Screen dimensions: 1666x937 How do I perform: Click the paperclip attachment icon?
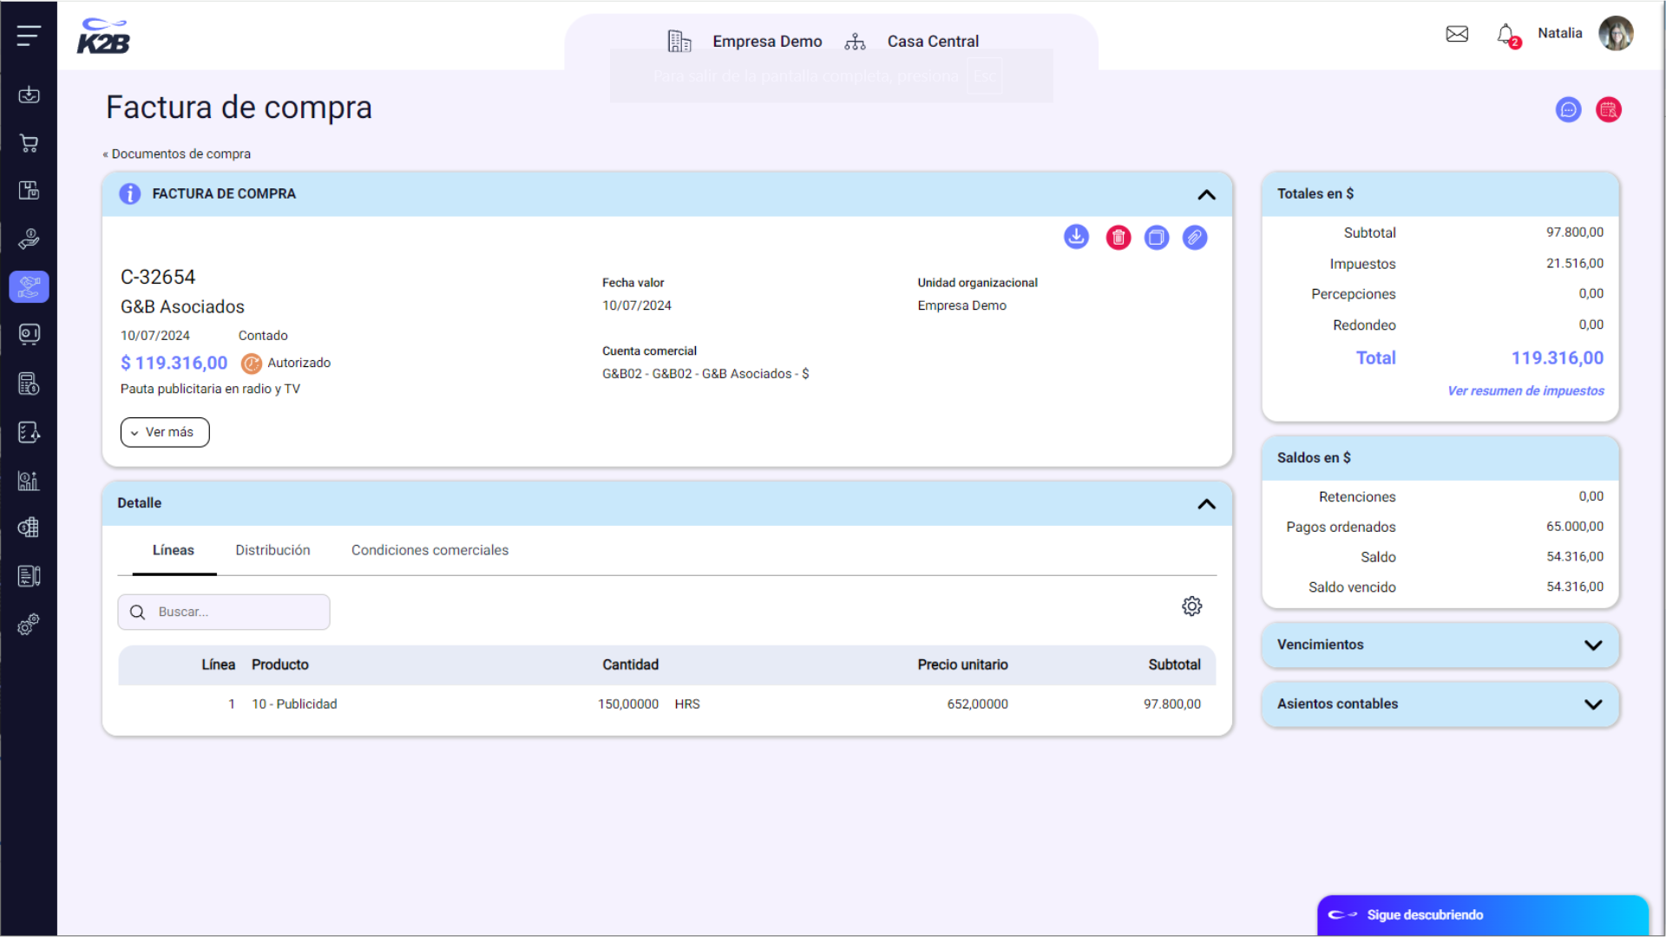[x=1194, y=238]
